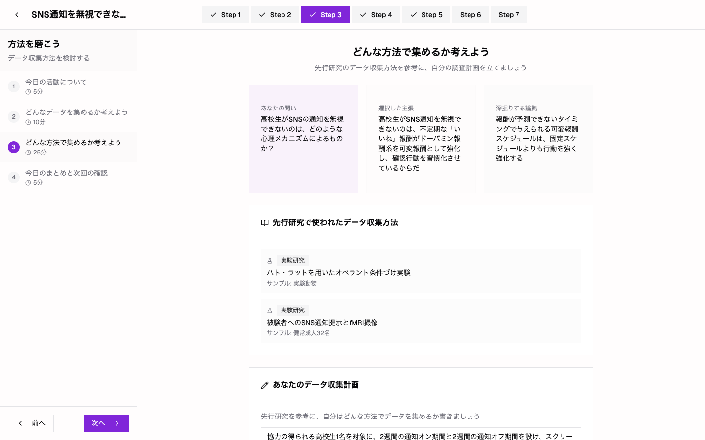Click the checkmark icon on Step 1
Screen dimensions: 705x440
coord(213,15)
